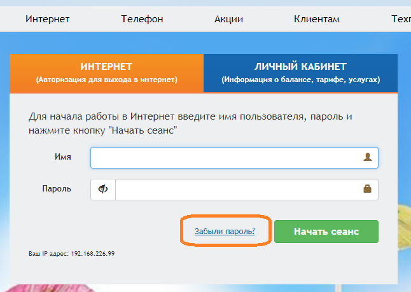Focus the Пароль password input field

coord(247,190)
